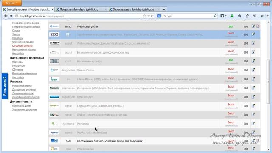Open the search engine selector dropdown
This screenshot has width=272, height=153.
[x=160, y=16]
